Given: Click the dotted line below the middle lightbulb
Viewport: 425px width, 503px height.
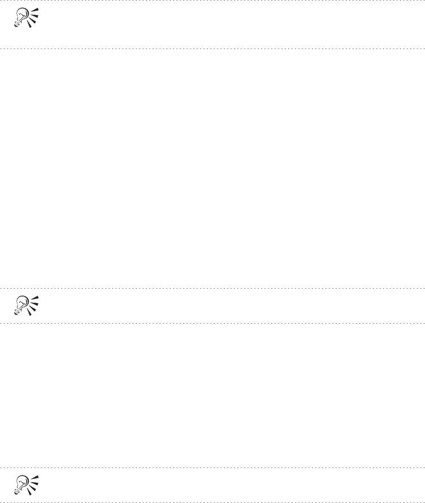Looking at the screenshot, I should pos(212,323).
